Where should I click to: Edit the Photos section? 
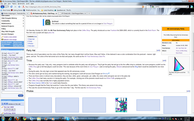188,91
